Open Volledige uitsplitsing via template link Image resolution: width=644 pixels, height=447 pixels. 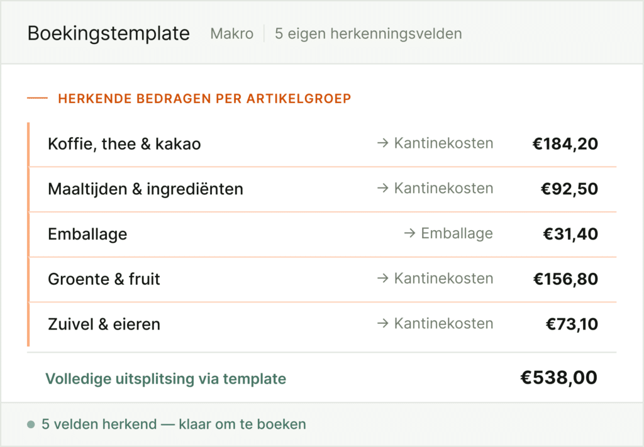tap(165, 378)
